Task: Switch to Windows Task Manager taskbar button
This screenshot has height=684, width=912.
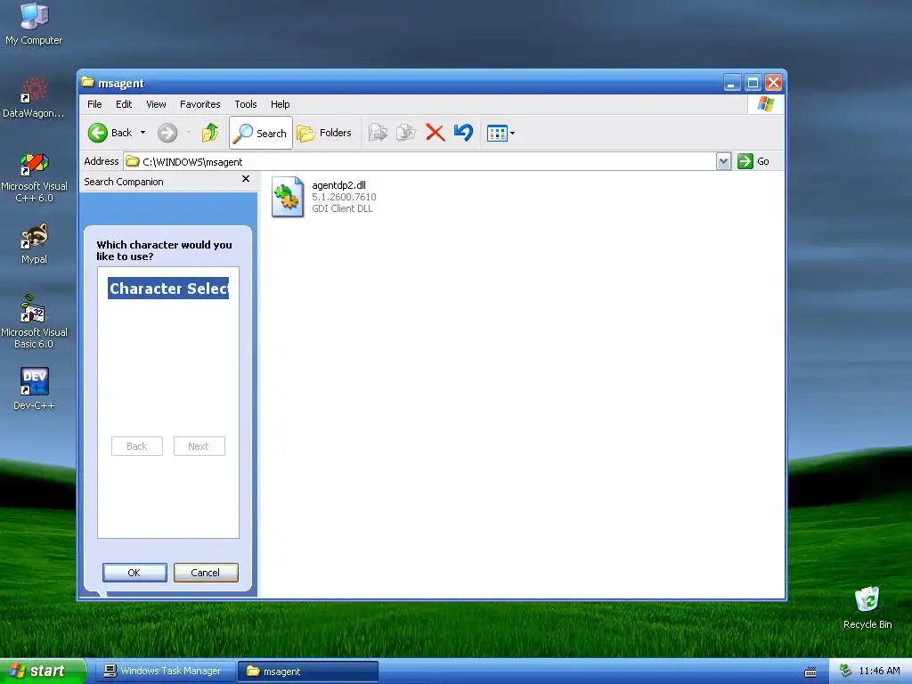Action: (165, 672)
